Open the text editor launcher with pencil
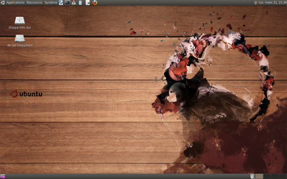The height and width of the screenshot is (179, 287). (x=88, y=2)
